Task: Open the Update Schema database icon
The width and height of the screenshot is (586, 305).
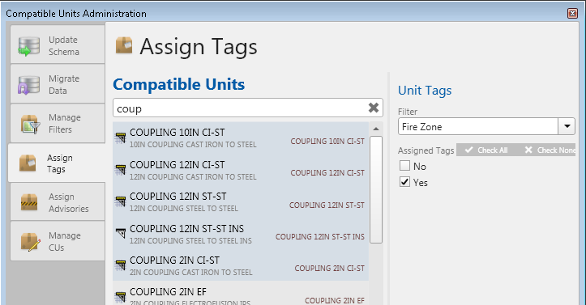Action: click(x=29, y=46)
